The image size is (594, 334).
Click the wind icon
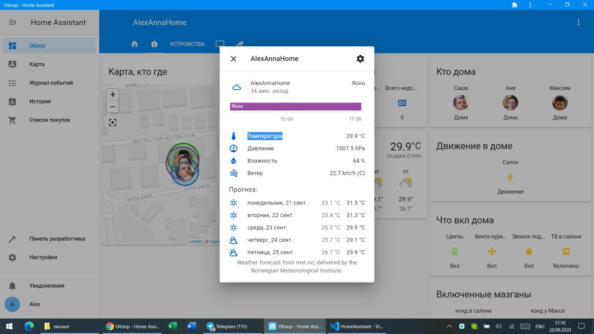point(233,173)
